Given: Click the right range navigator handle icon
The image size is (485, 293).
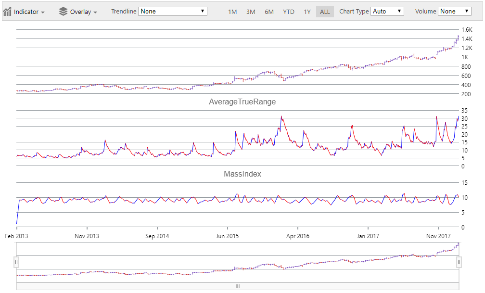Looking at the screenshot, I should pyautogui.click(x=460, y=262).
